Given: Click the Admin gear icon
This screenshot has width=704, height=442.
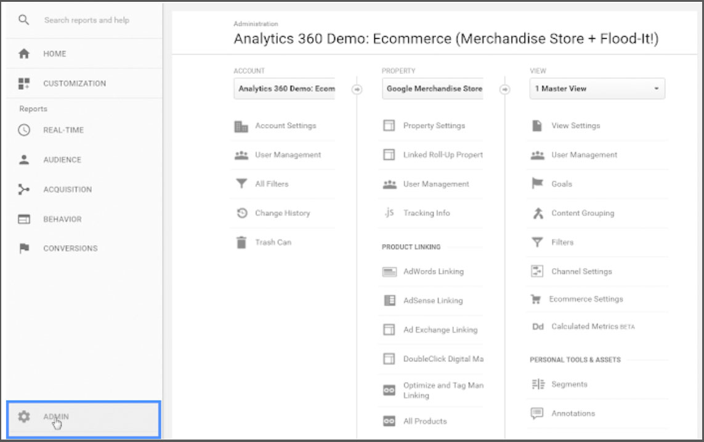Looking at the screenshot, I should (x=24, y=417).
